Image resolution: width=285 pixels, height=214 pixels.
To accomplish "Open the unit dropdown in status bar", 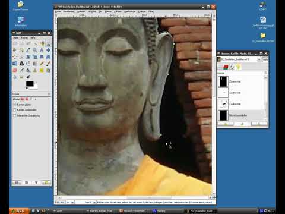I will pos(72,202).
